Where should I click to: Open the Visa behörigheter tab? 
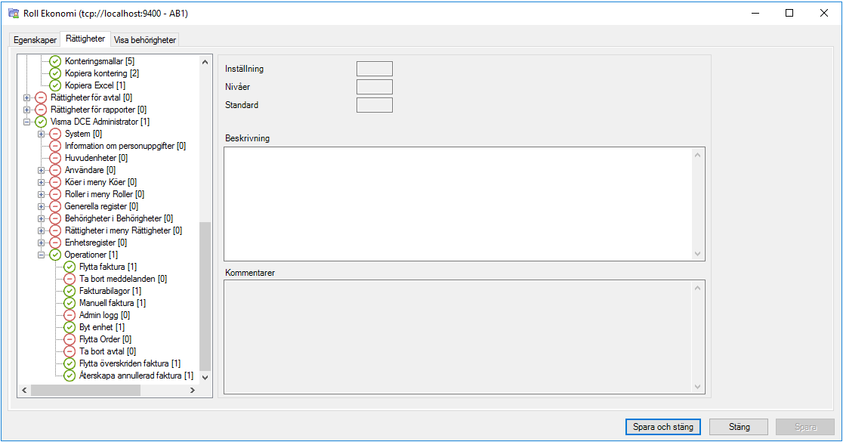point(144,39)
